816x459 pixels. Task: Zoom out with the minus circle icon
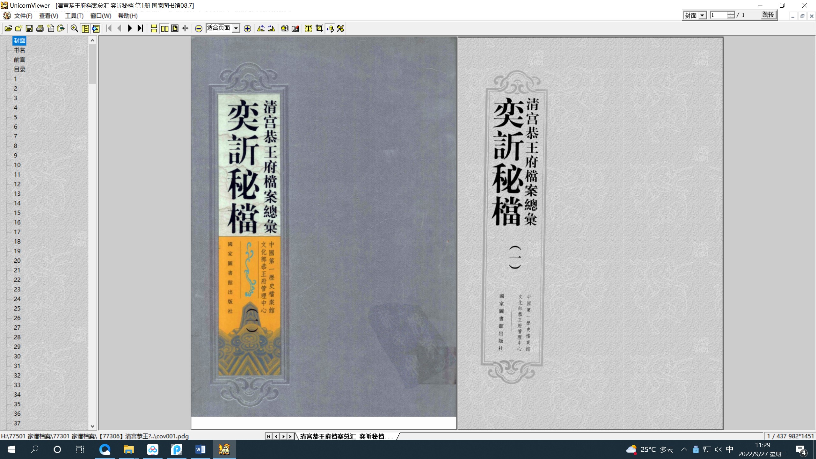coord(198,29)
